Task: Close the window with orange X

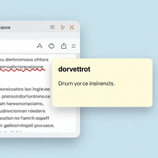Action: [x=72, y=27]
